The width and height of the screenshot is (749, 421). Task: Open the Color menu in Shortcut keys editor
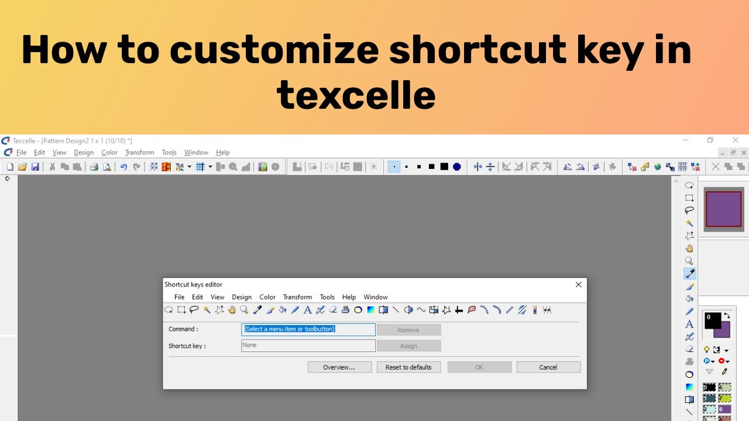[267, 297]
